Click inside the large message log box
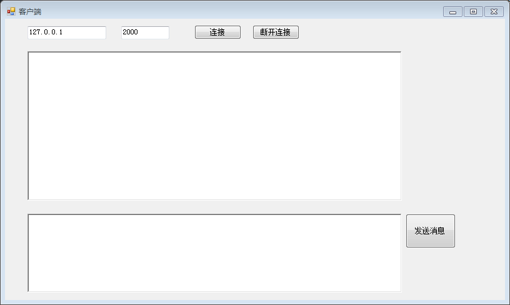The image size is (510, 305). tap(214, 126)
